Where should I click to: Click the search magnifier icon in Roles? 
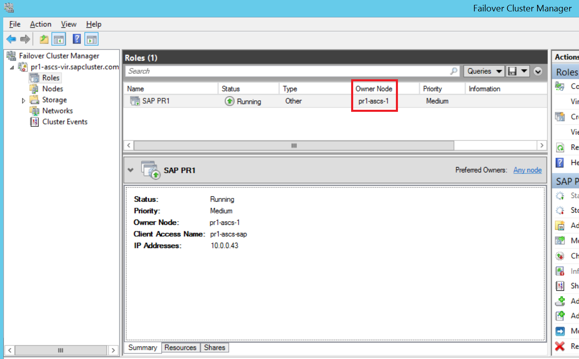click(x=454, y=71)
